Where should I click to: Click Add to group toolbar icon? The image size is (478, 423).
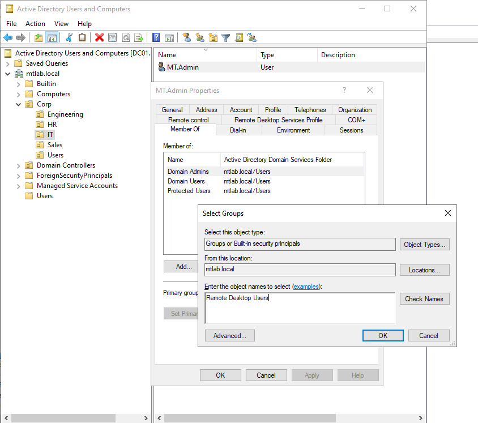click(252, 37)
